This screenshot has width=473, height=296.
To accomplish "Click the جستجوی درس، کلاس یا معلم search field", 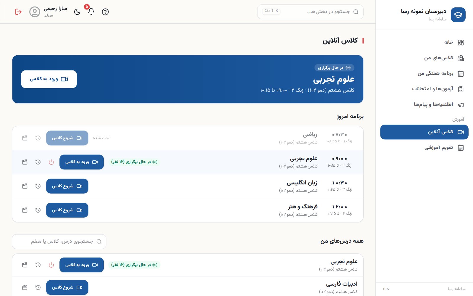I will (x=59, y=242).
